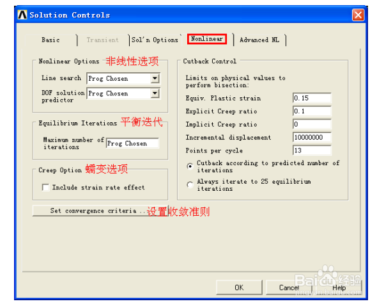The height and width of the screenshot is (306, 384).
Task: Select the Nonlinear tab
Action: tap(207, 39)
